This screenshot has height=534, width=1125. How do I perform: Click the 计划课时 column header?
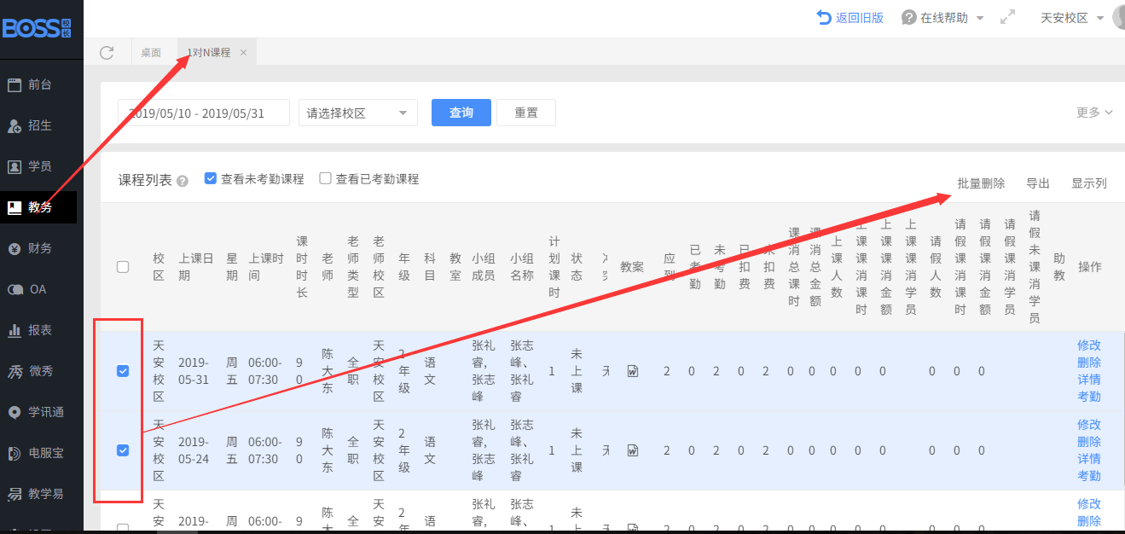(554, 267)
